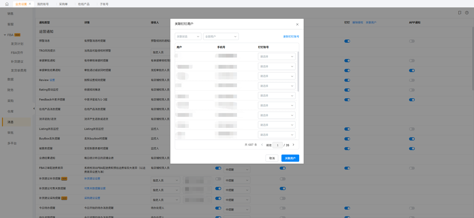Open 中提醒 dropdown for FBA订单配送费差异

[x=237, y=169]
